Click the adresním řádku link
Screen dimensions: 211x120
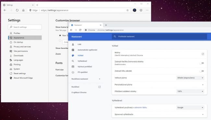[141, 107]
